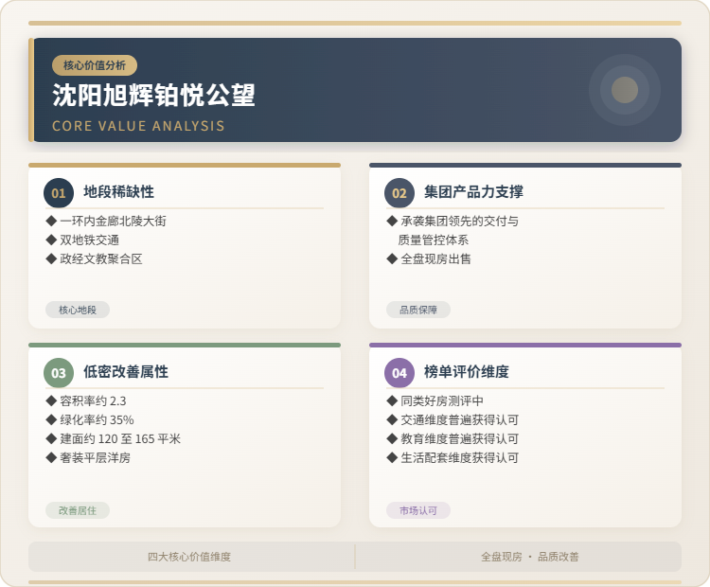Click the heading 榜单评价维度

click(x=467, y=372)
